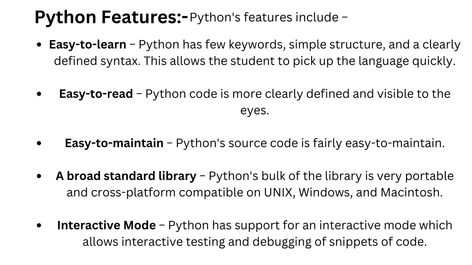This screenshot has width=472, height=265.
Task: Select the bold 'Easy-to-learn' term
Action: 88,45
